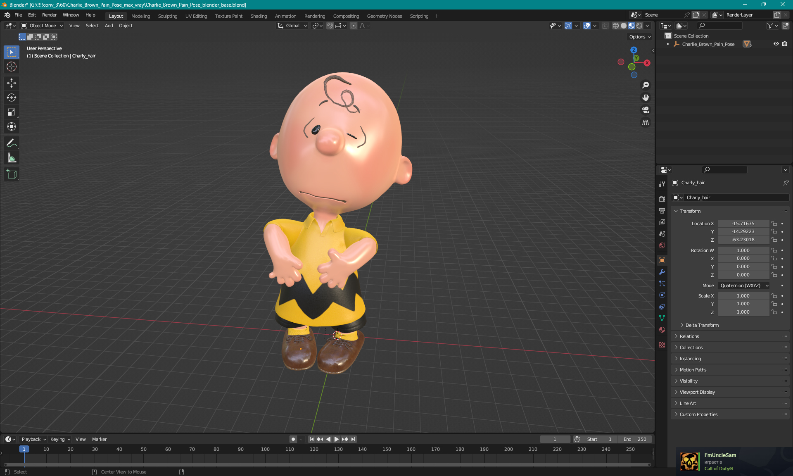Viewport: 793px width, 476px height.
Task: Select the Select Box tool
Action: [12, 52]
